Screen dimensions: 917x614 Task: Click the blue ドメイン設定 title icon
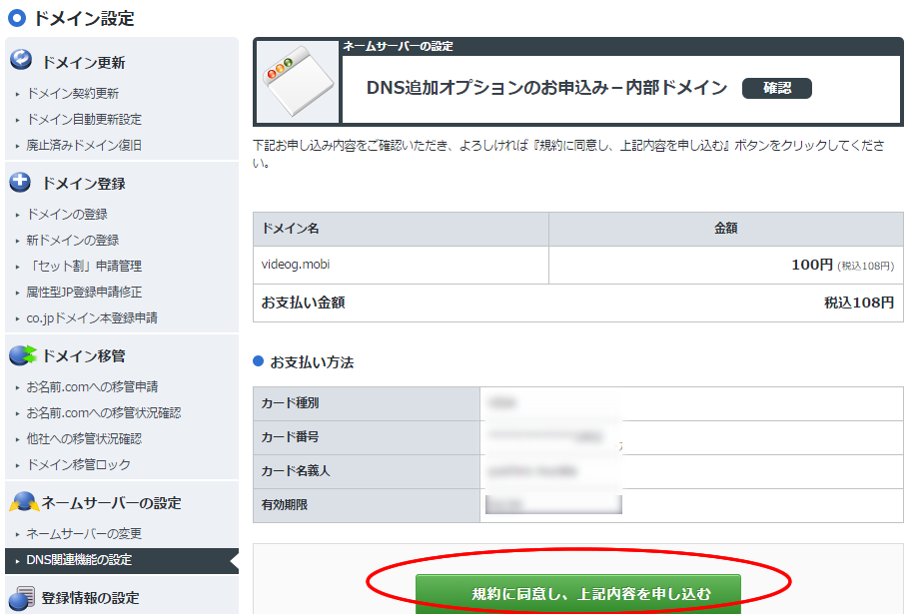(16, 18)
